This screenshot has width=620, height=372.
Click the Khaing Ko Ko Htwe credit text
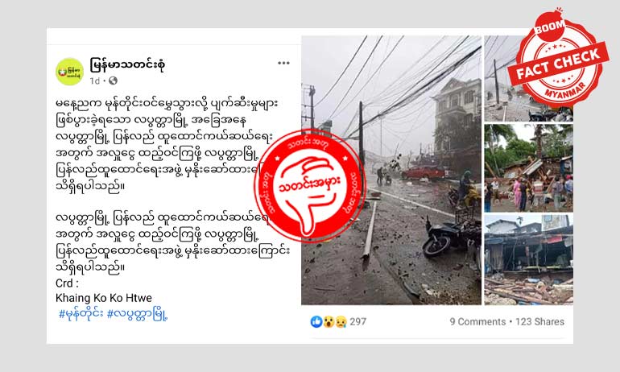104,298
